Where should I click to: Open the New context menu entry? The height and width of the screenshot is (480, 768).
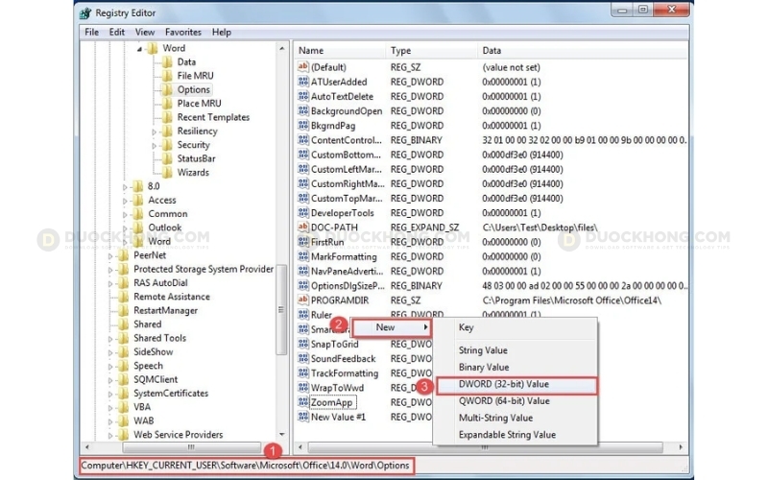pos(392,327)
